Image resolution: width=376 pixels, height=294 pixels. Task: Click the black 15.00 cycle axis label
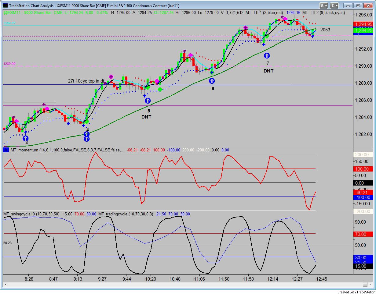coord(363,266)
